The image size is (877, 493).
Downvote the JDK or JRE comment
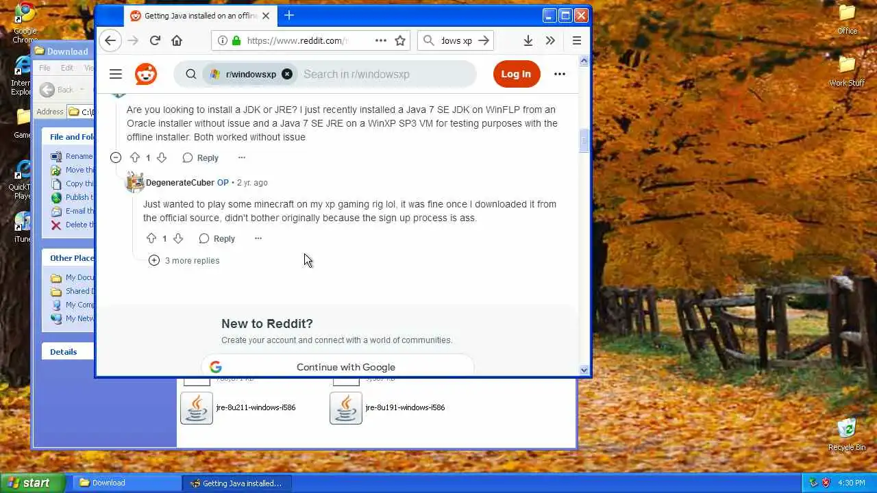pos(162,157)
